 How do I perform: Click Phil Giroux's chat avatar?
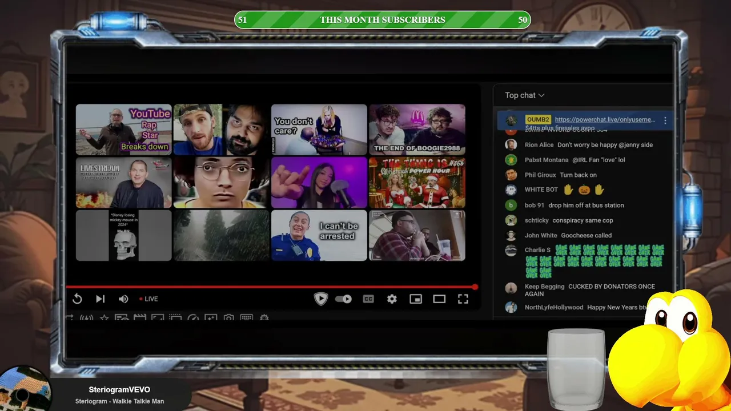(x=511, y=175)
